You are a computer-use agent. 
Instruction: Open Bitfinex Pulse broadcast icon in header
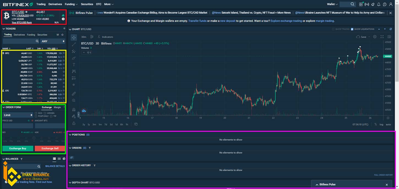pos(367,4)
